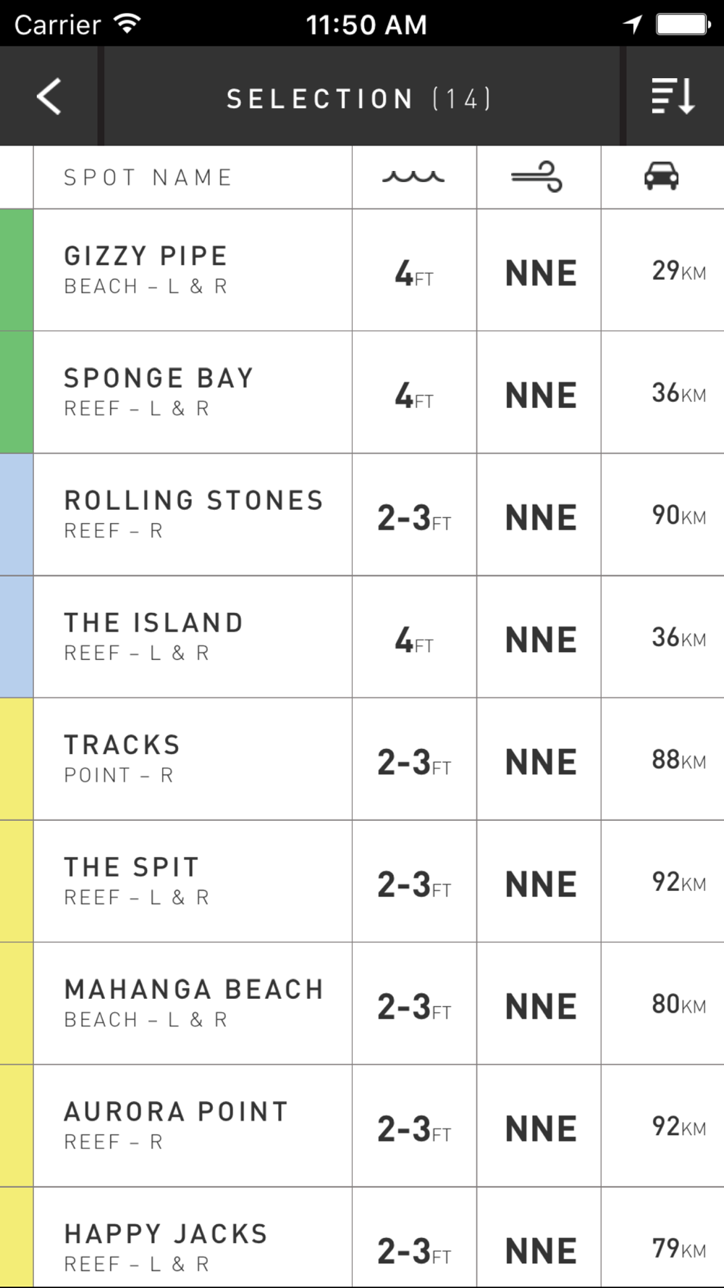Tap the location arrow in status bar
The height and width of the screenshot is (1288, 724).
633,25
